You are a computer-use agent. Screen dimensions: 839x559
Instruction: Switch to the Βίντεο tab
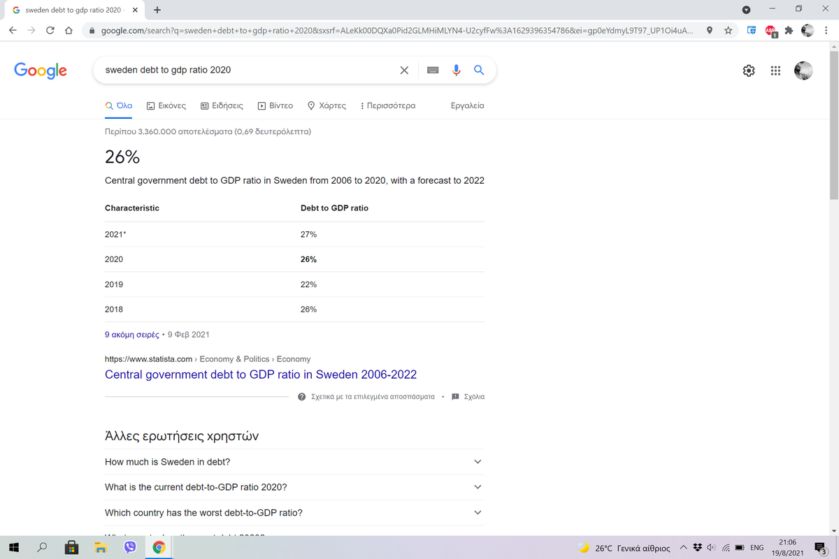click(x=275, y=106)
